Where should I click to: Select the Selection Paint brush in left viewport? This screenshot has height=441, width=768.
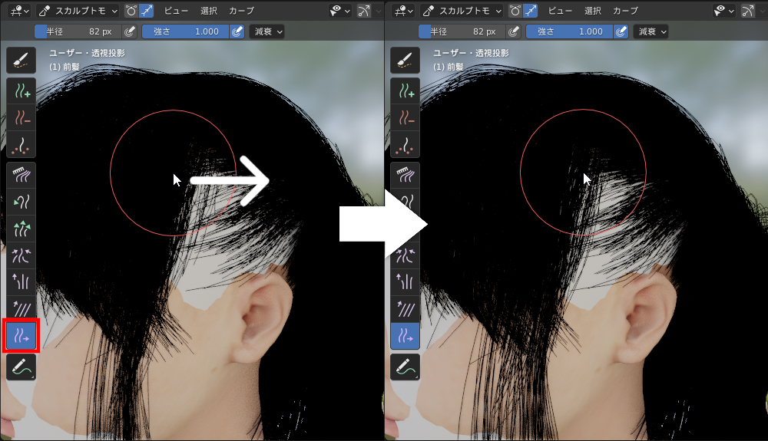pyautogui.click(x=21, y=60)
